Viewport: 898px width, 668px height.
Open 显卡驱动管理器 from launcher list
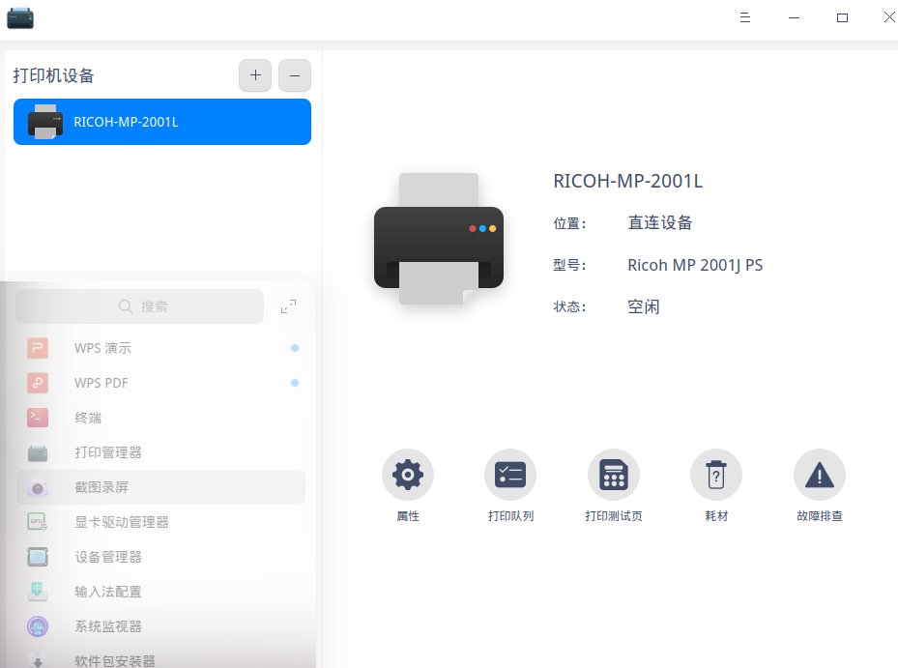tap(160, 522)
